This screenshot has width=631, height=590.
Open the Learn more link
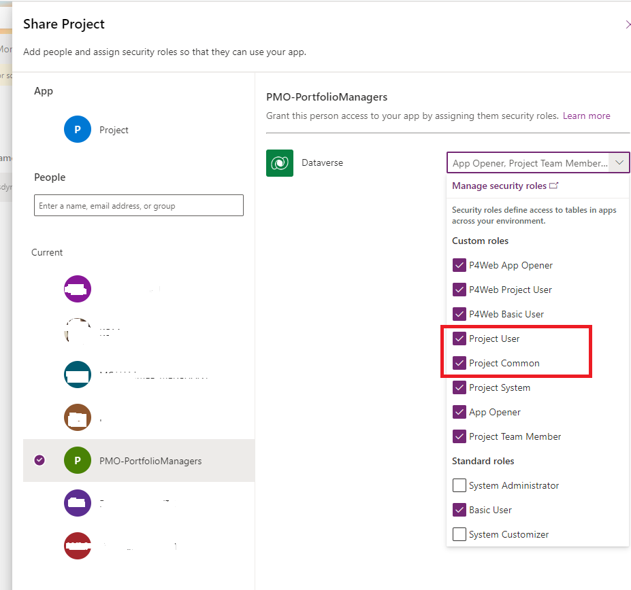tap(586, 116)
